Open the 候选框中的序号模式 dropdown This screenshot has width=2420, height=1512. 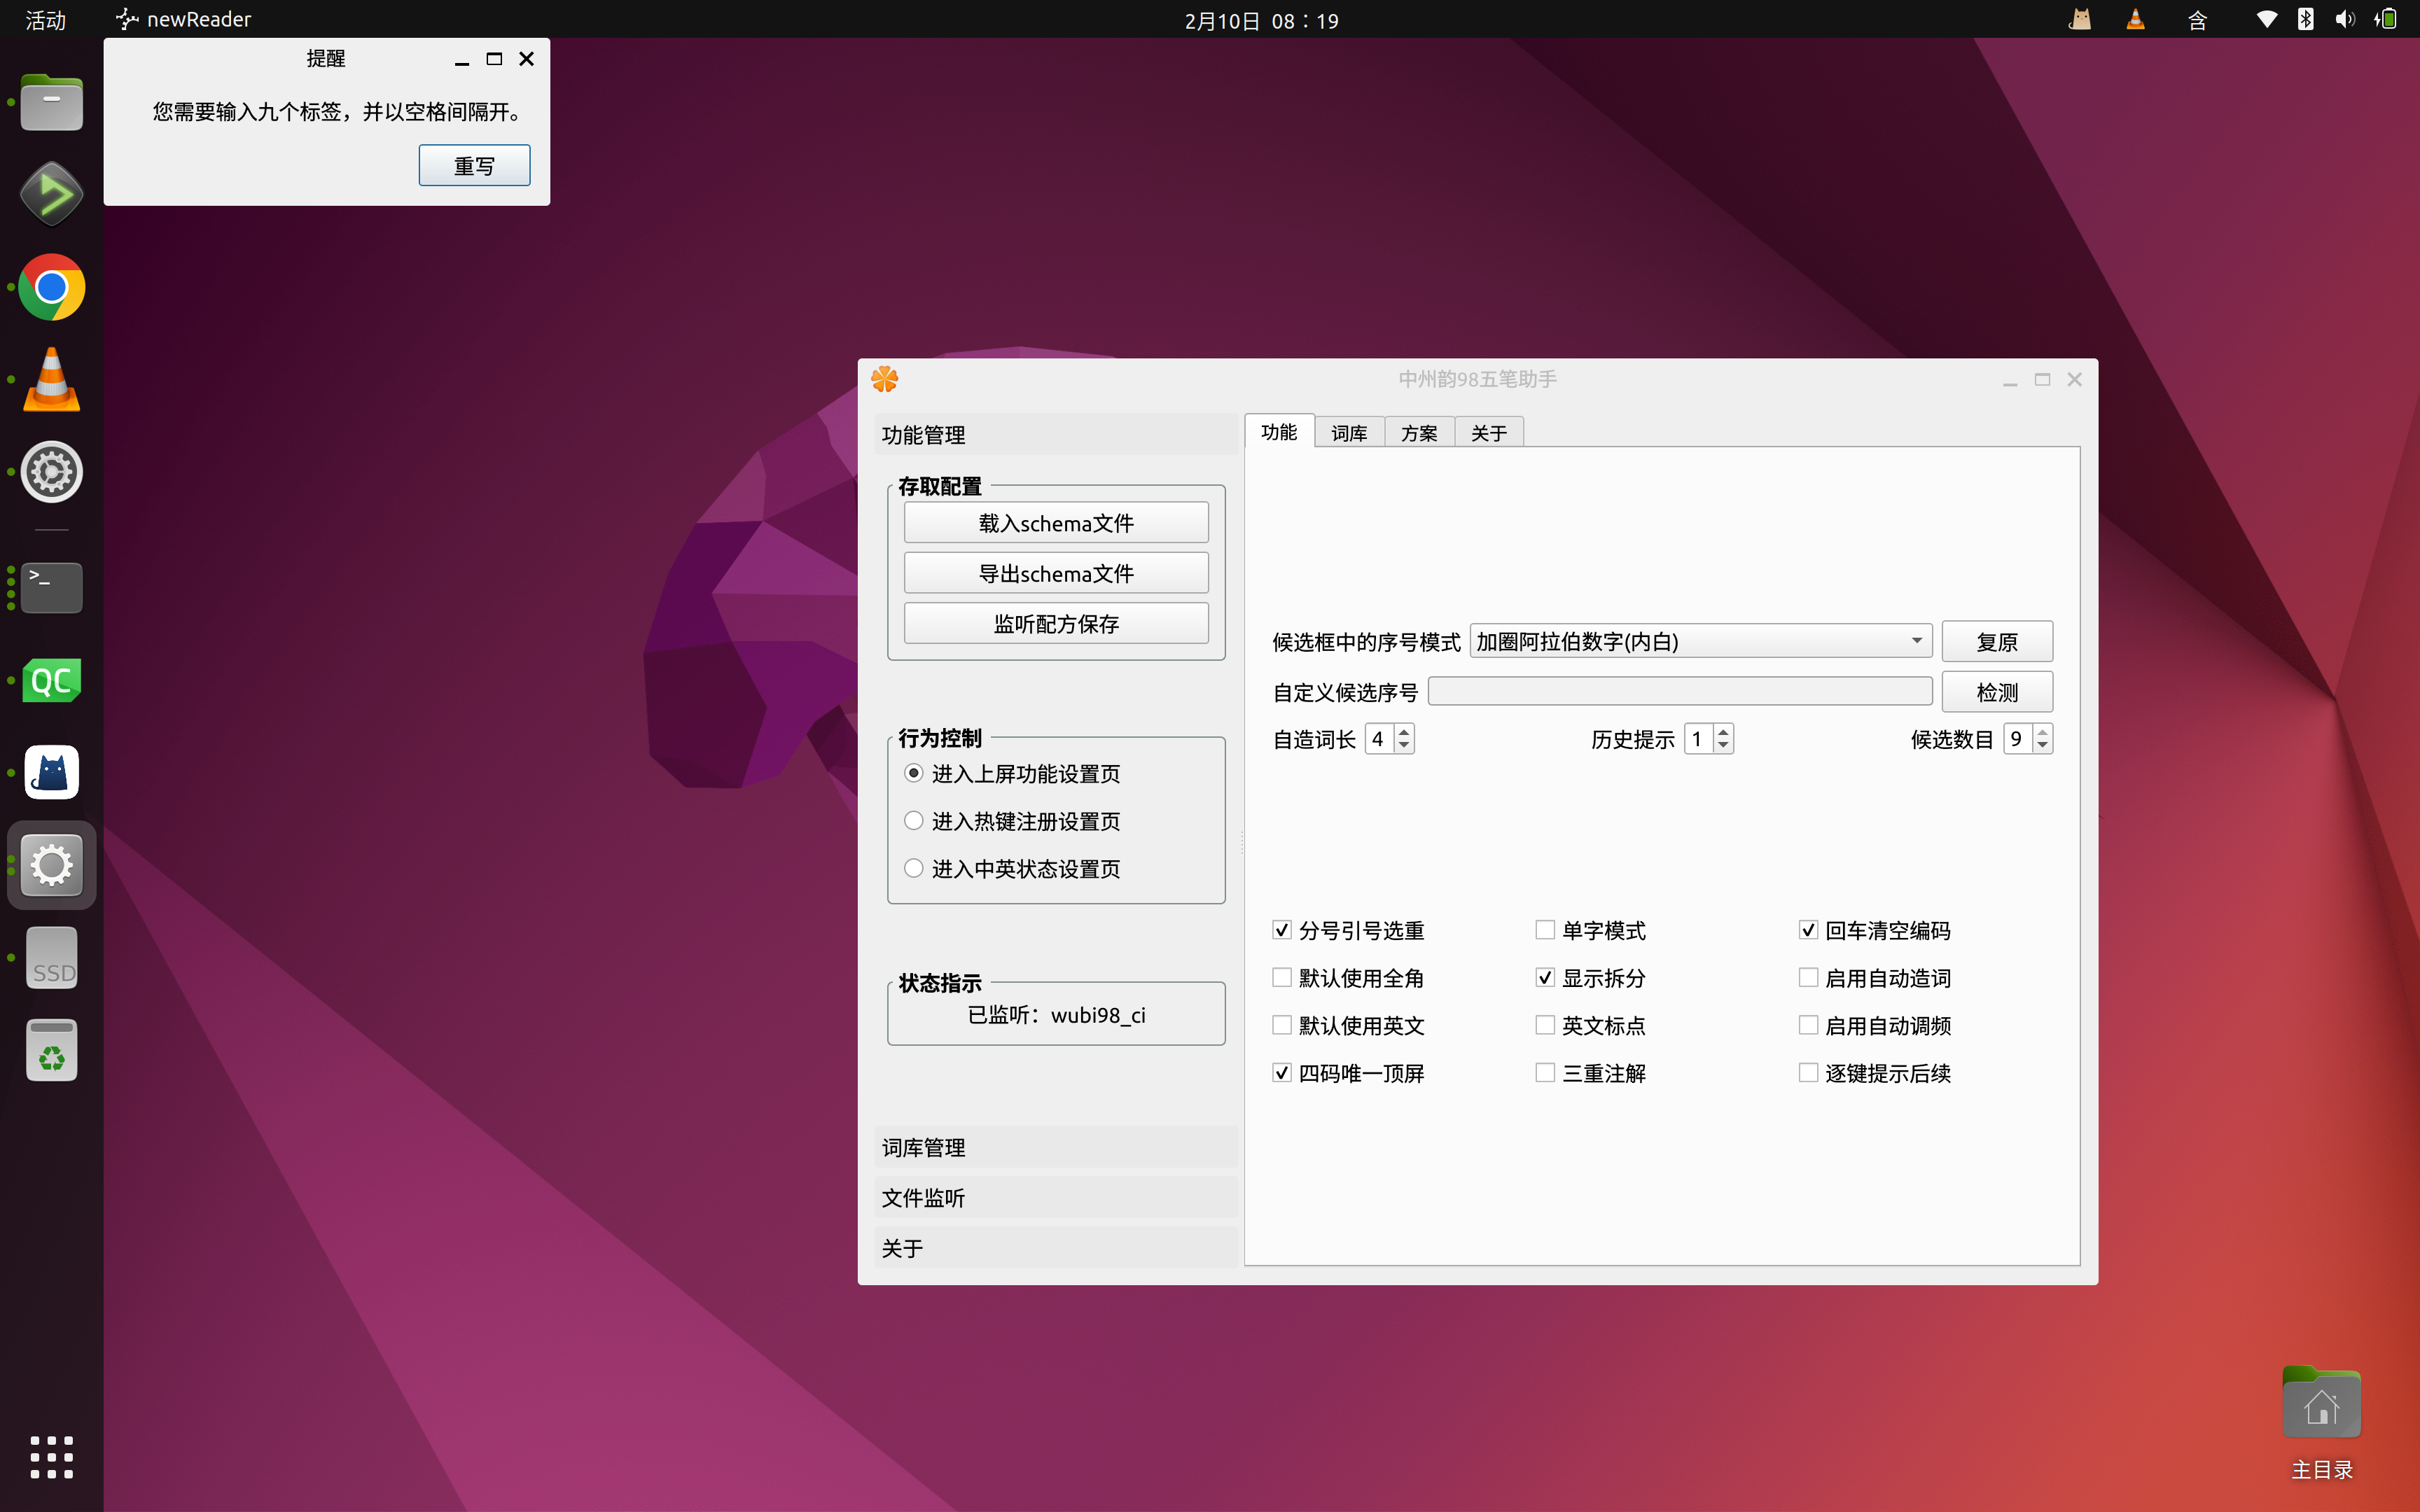tap(1700, 641)
